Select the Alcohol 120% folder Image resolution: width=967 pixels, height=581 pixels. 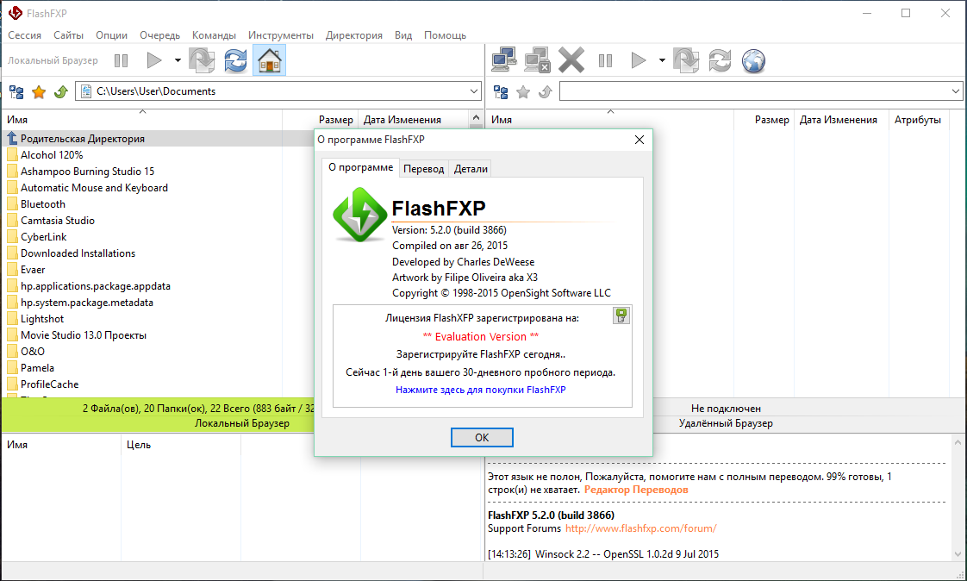tap(52, 155)
